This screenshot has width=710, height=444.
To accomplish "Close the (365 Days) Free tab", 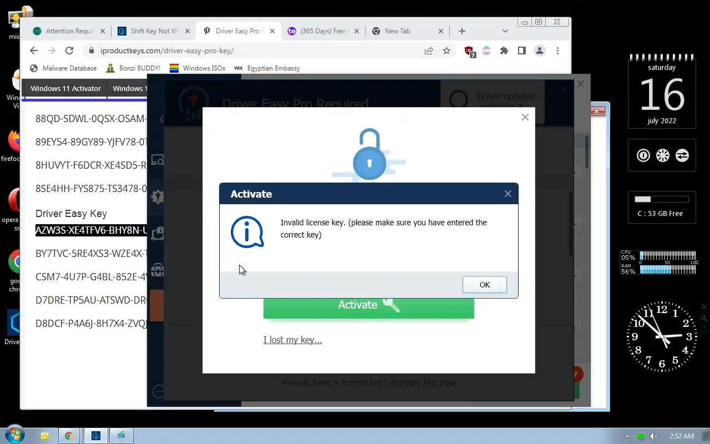I will tap(357, 31).
